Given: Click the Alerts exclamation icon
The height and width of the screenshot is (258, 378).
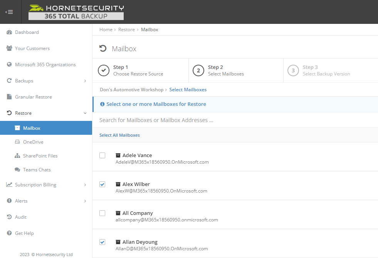Looking at the screenshot, I should point(9,201).
